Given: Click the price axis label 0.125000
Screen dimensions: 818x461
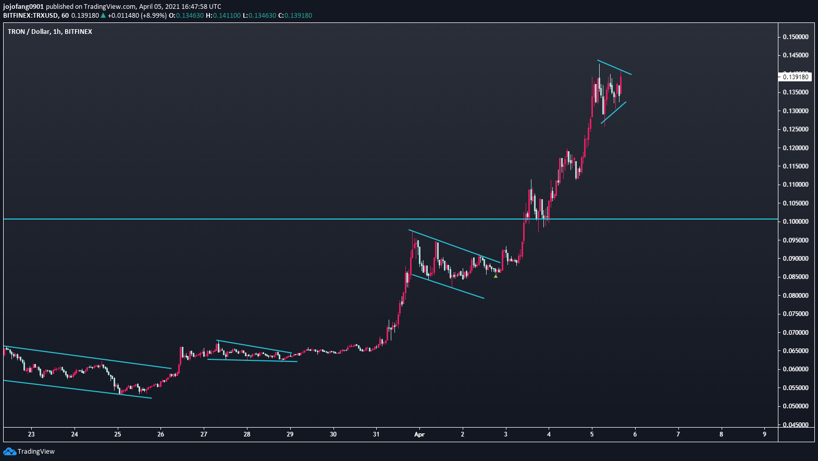Looking at the screenshot, I should [796, 129].
